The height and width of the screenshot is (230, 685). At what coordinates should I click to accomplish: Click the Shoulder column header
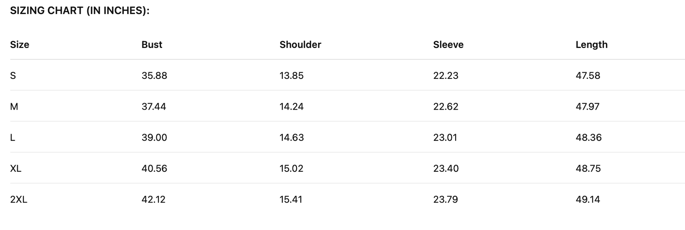(300, 45)
